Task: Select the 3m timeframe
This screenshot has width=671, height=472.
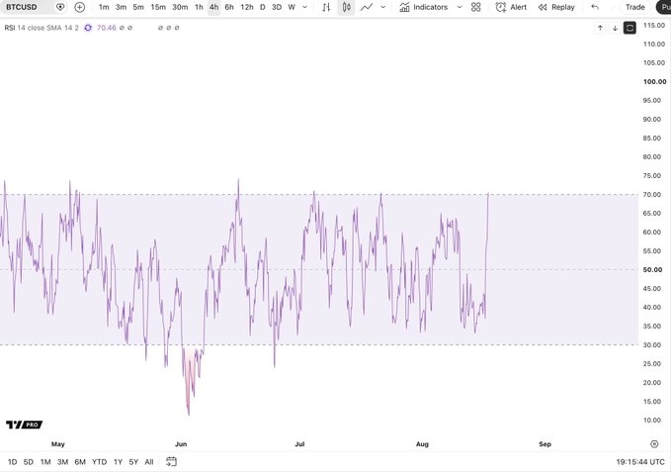Action: pos(122,7)
